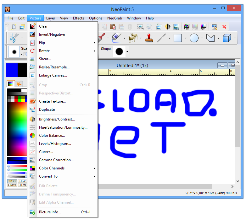Click the 32 BIT color depth icon
This screenshot has width=246, height=219.
pos(204,27)
